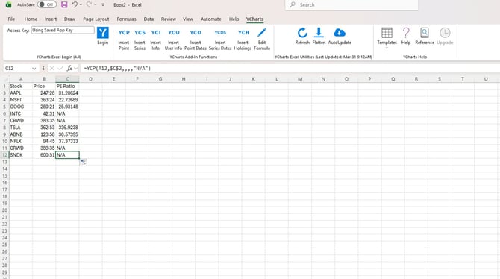
Task: Select the cell containing MSFT
Action: 21,100
